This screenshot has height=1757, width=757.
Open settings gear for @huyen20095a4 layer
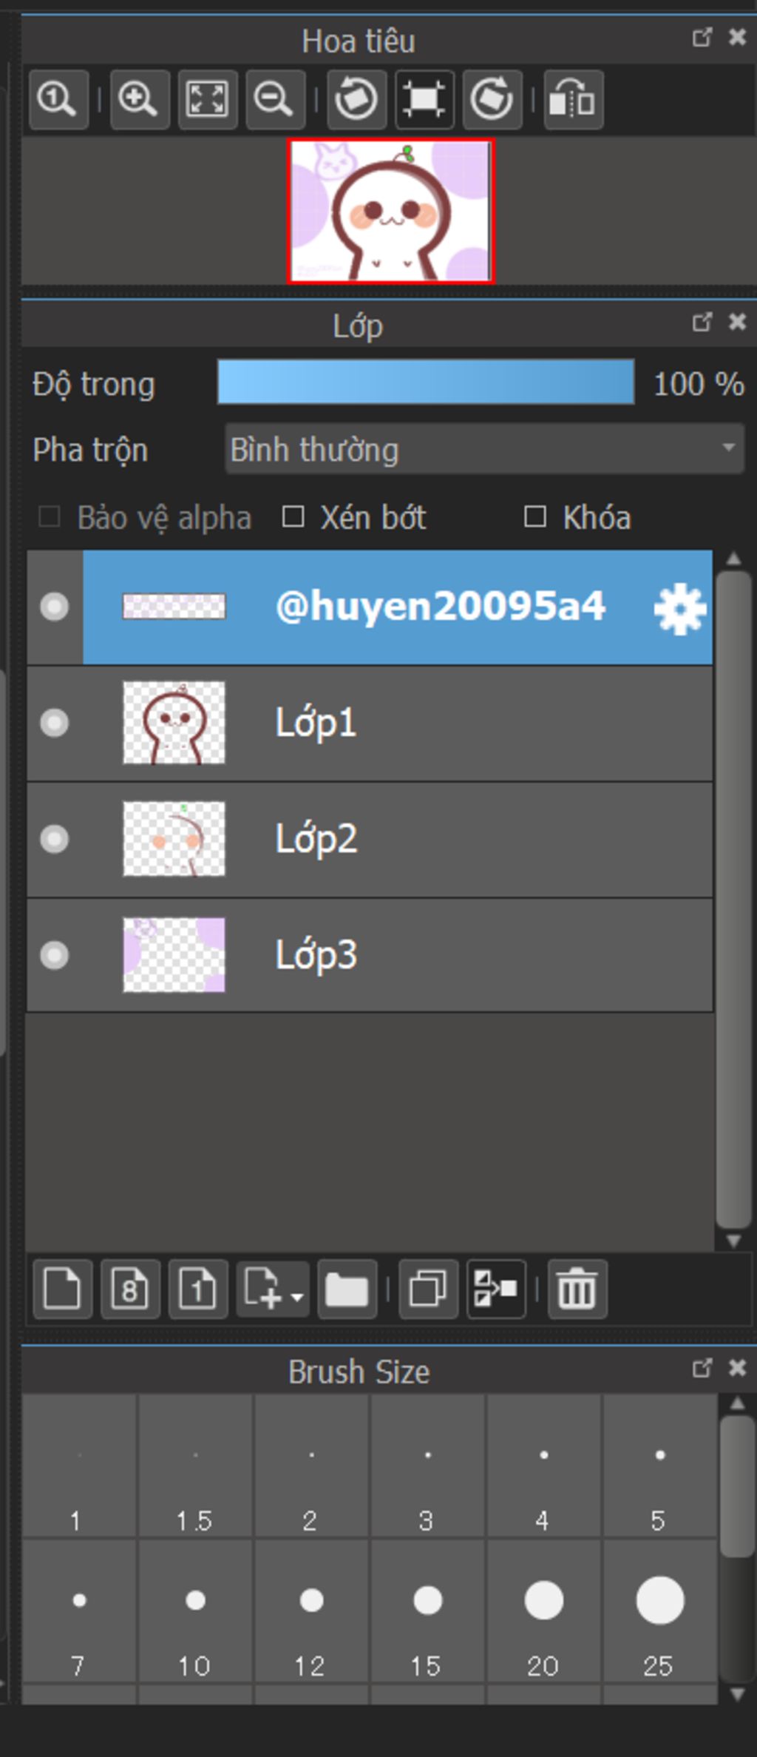tap(680, 608)
